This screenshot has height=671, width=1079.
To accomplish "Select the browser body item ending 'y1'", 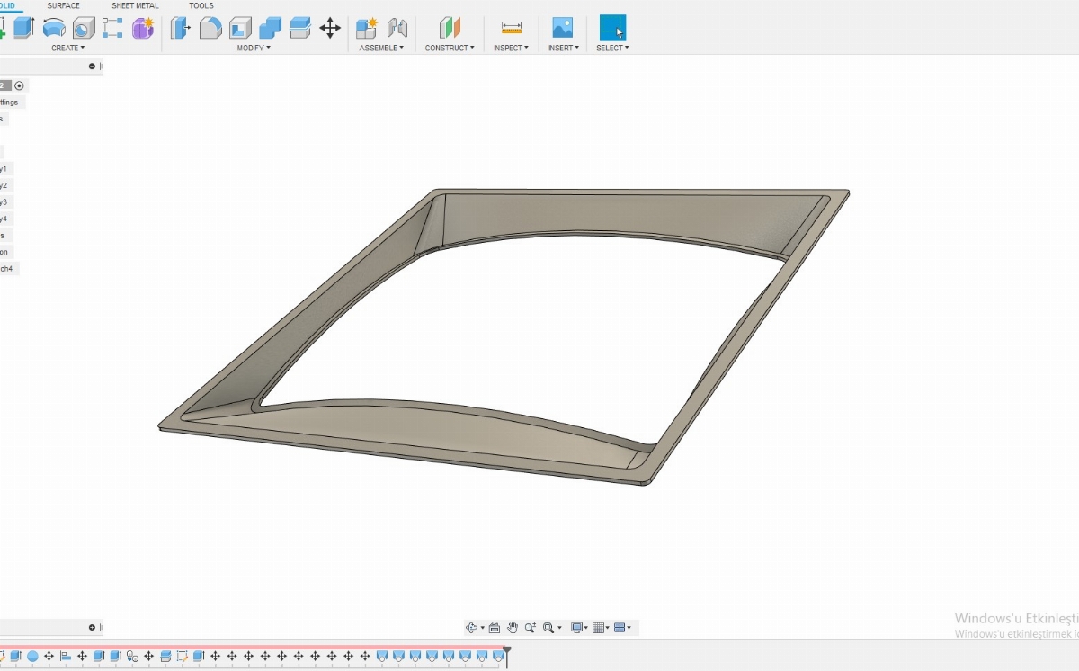I will pyautogui.click(x=4, y=169).
